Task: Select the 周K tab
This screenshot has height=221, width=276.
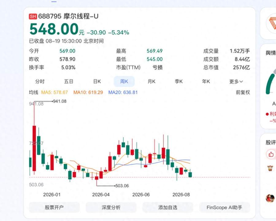Action: point(124,81)
